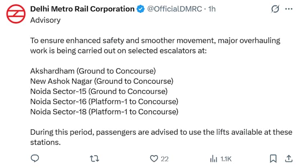The height and width of the screenshot is (168, 301).
Task: Click the like count 22
Action: coord(165,159)
